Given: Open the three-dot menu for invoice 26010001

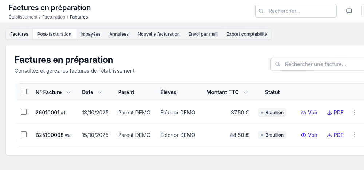Looking at the screenshot, I should coord(355,113).
